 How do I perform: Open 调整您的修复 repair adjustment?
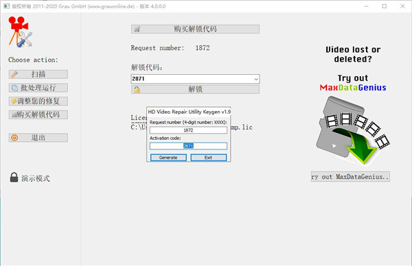[38, 101]
